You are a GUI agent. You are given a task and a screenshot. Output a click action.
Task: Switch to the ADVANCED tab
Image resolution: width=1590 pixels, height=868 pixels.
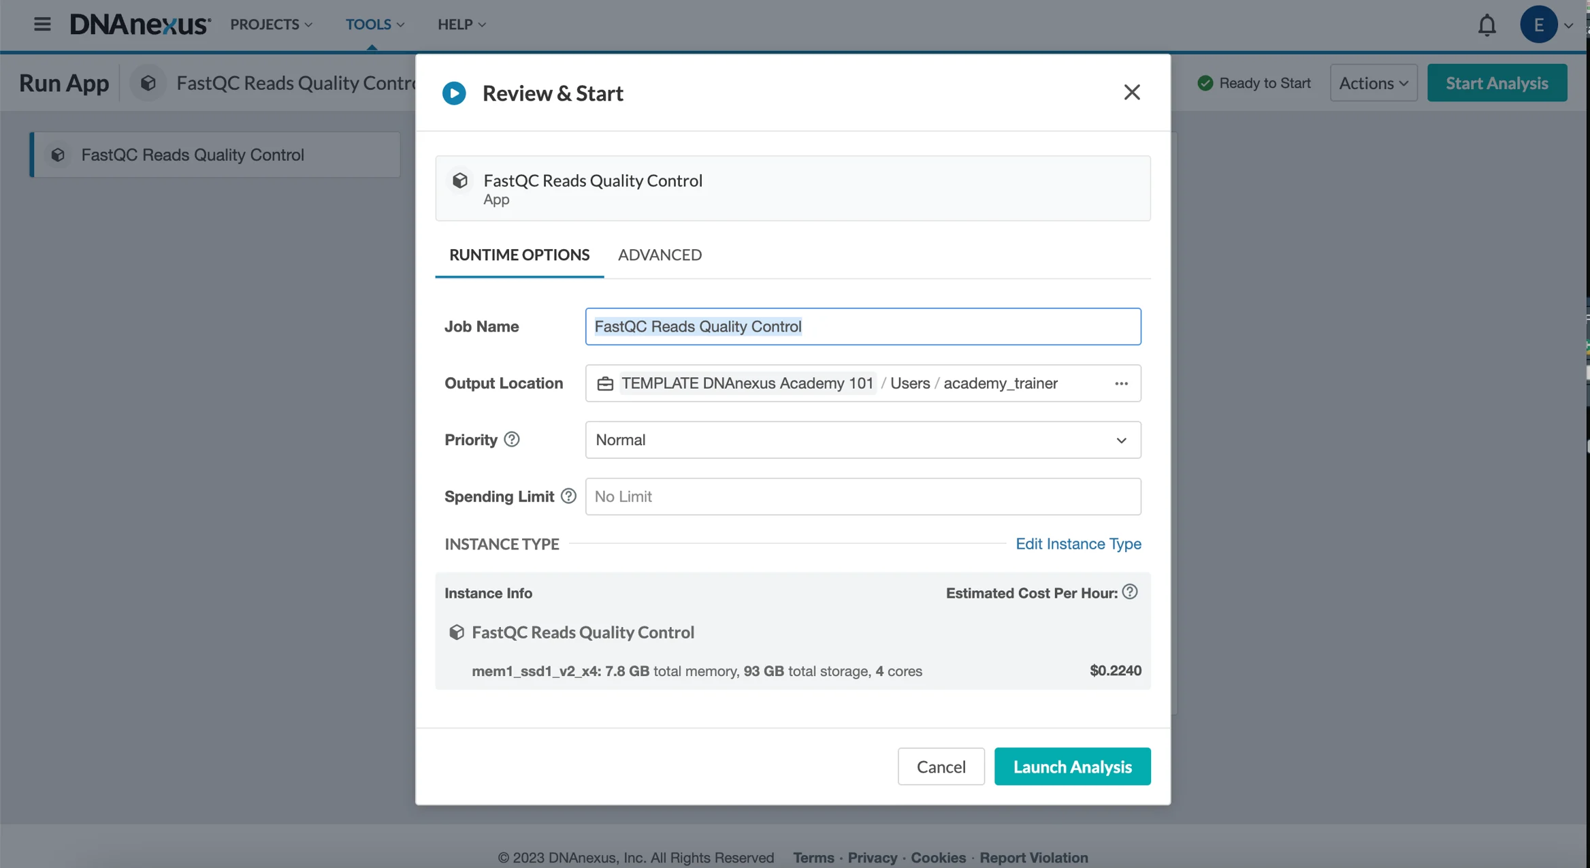coord(659,255)
